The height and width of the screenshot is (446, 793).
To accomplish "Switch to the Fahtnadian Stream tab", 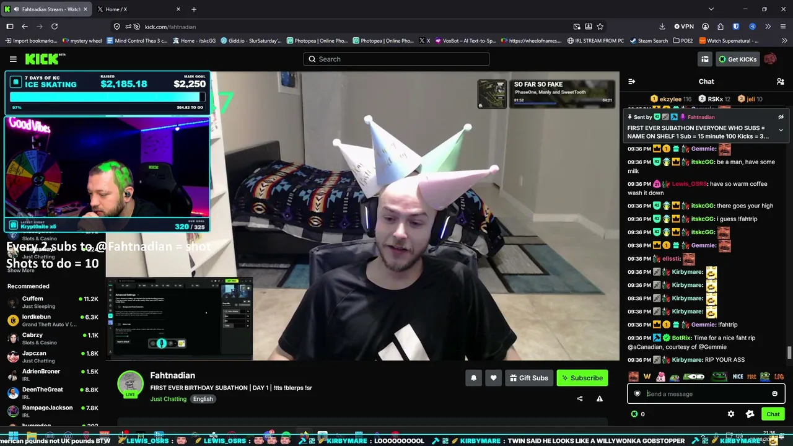I will (46, 9).
